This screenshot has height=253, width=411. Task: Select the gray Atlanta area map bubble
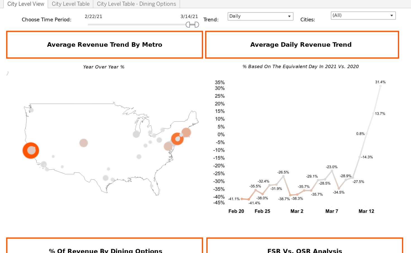139,157
